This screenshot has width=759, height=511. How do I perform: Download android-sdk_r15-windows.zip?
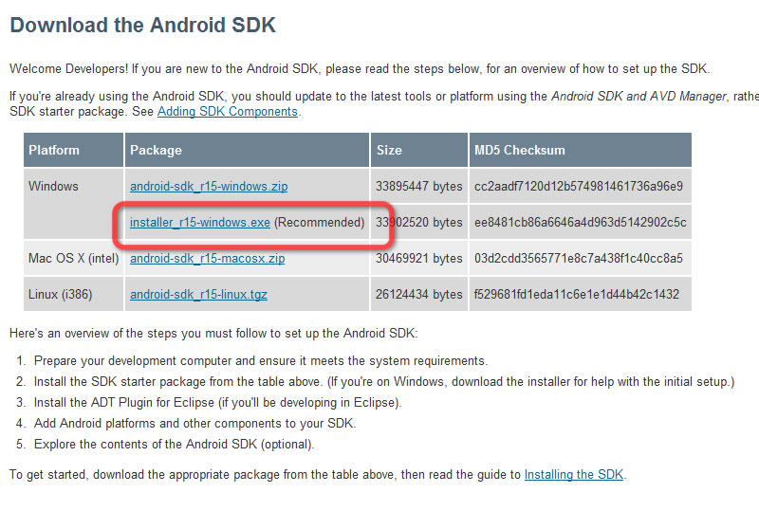click(209, 187)
